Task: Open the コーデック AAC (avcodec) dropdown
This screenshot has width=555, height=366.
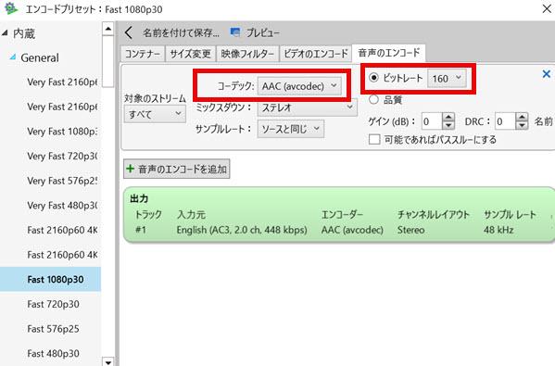Action: point(299,86)
